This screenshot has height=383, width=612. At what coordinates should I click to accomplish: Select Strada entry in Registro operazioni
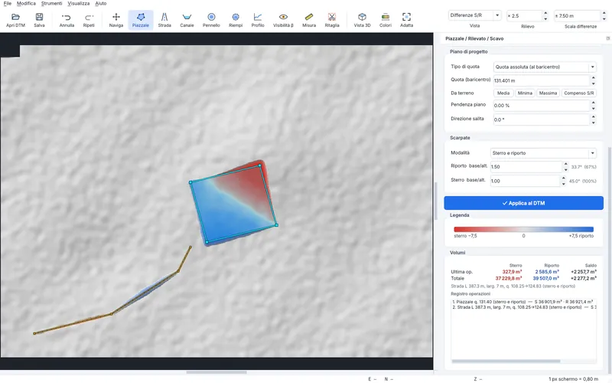523,307
